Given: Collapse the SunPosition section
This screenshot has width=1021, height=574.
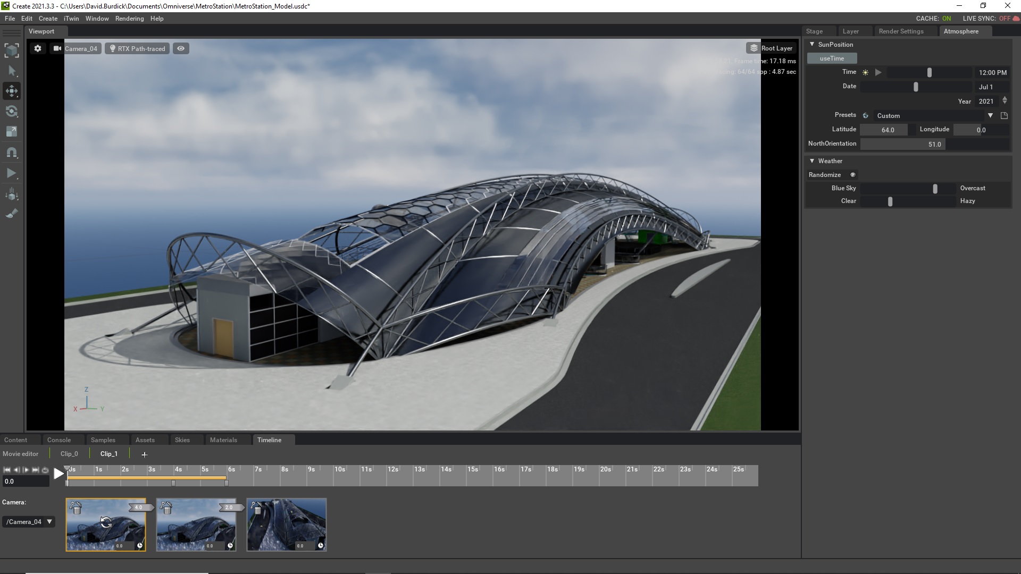Looking at the screenshot, I should [x=813, y=45].
